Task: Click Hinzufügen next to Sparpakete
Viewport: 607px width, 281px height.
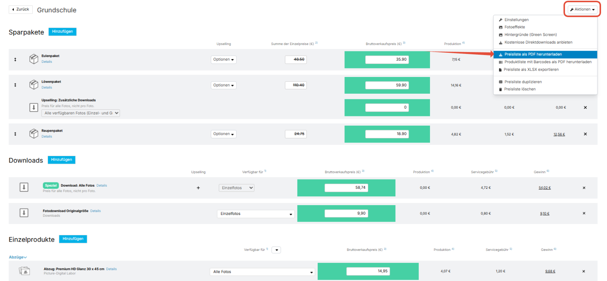Action: [x=62, y=32]
